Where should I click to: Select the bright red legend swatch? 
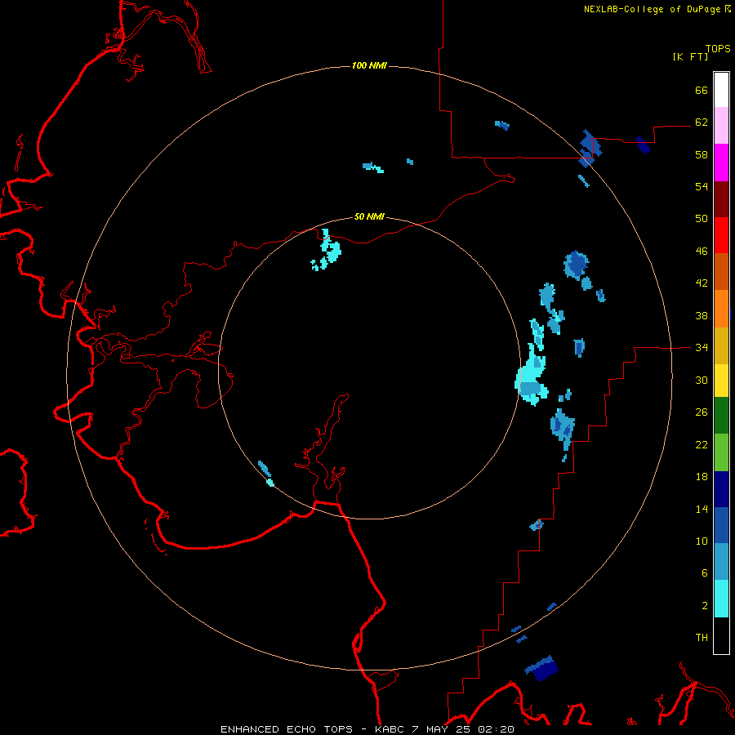tap(721, 235)
